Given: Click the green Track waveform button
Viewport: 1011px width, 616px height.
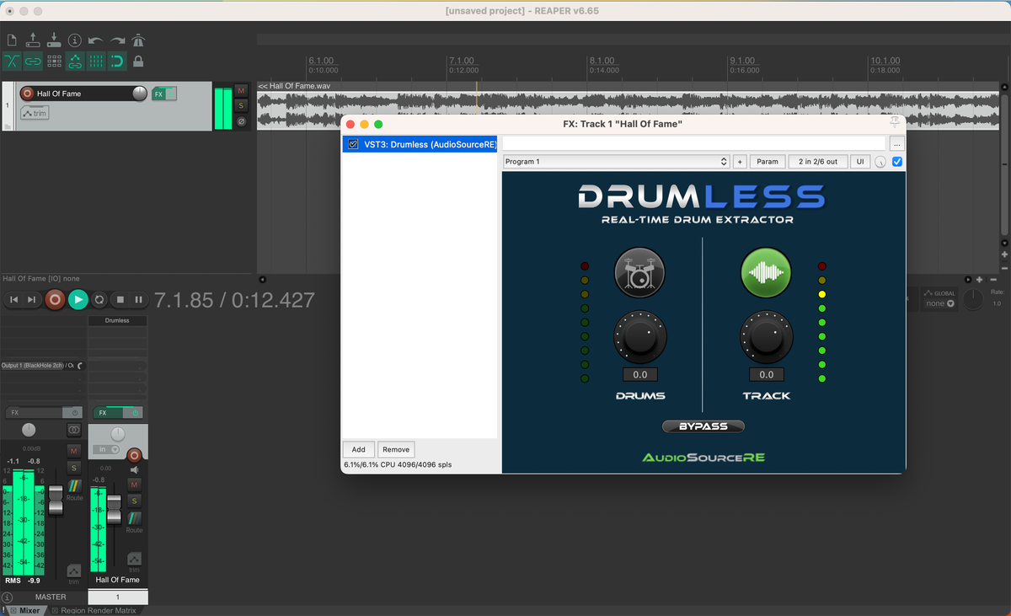Looking at the screenshot, I should pos(765,272).
